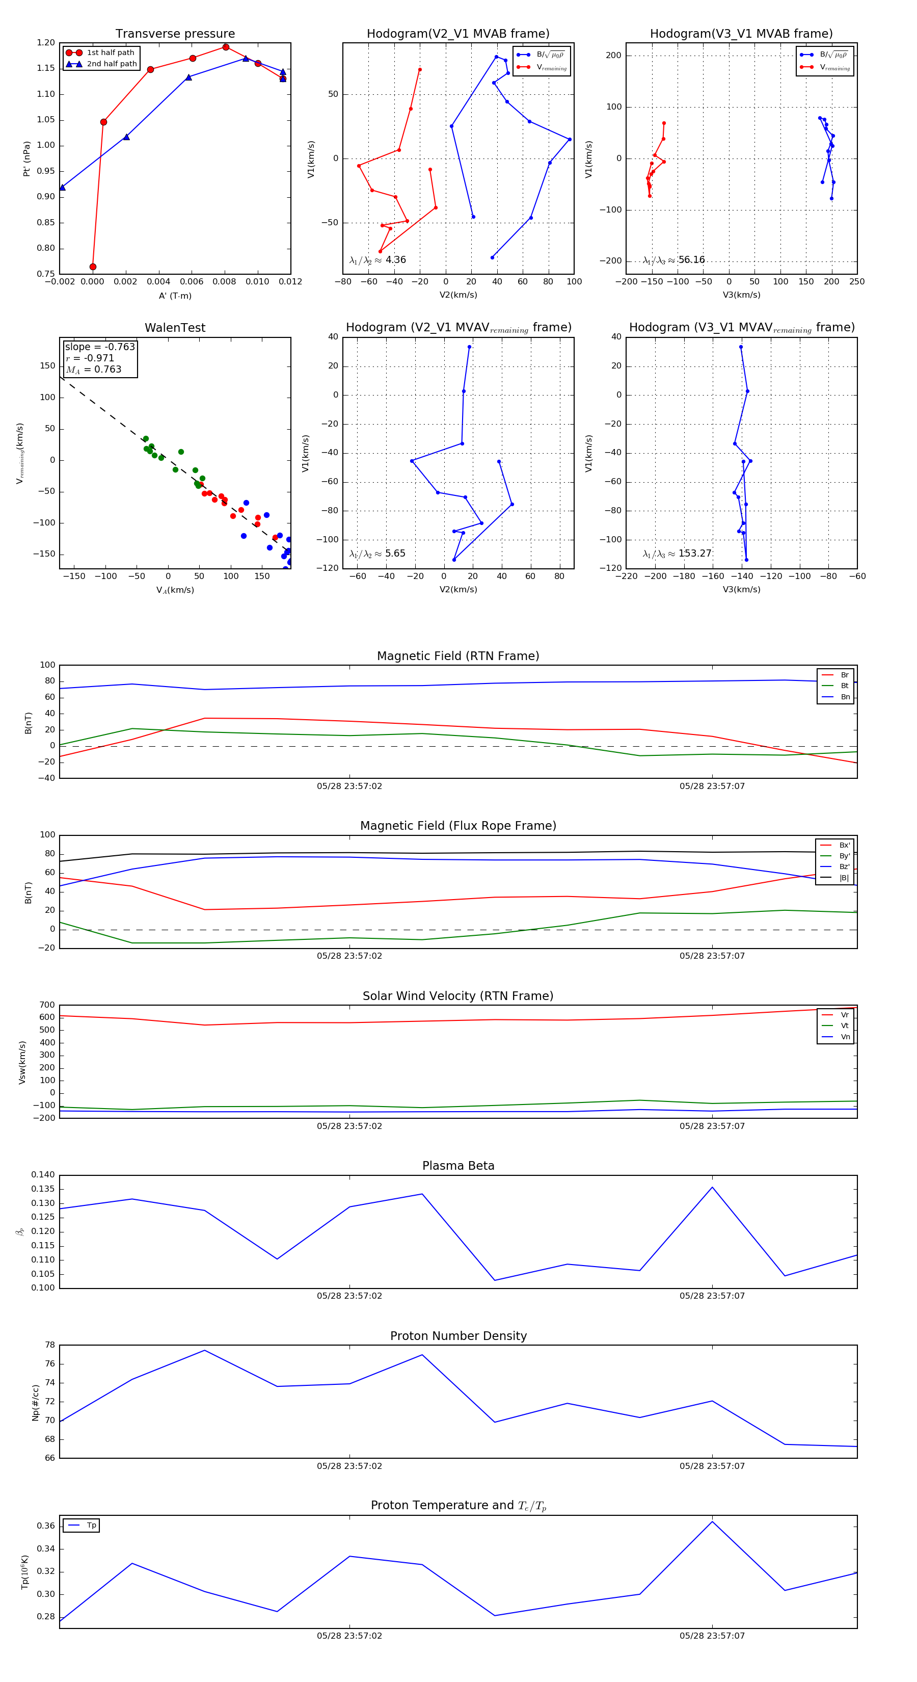This screenshot has width=917, height=1682.
Task: Click the A' (T·m) axis label
Action: click(175, 296)
